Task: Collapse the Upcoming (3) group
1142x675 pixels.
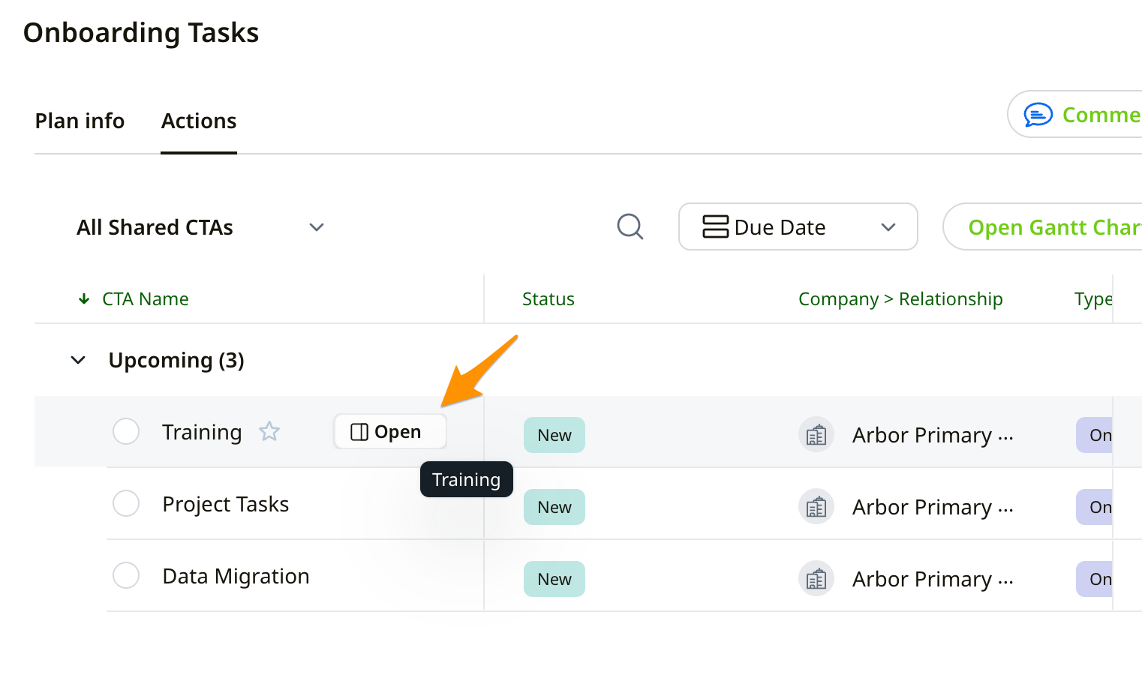Action: click(78, 361)
